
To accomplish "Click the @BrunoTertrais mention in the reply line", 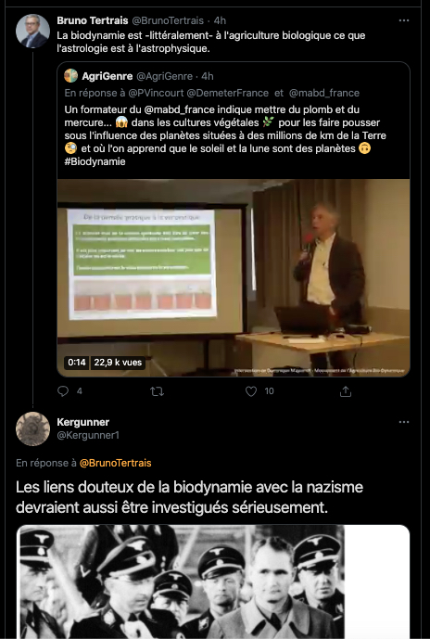I will (x=115, y=463).
